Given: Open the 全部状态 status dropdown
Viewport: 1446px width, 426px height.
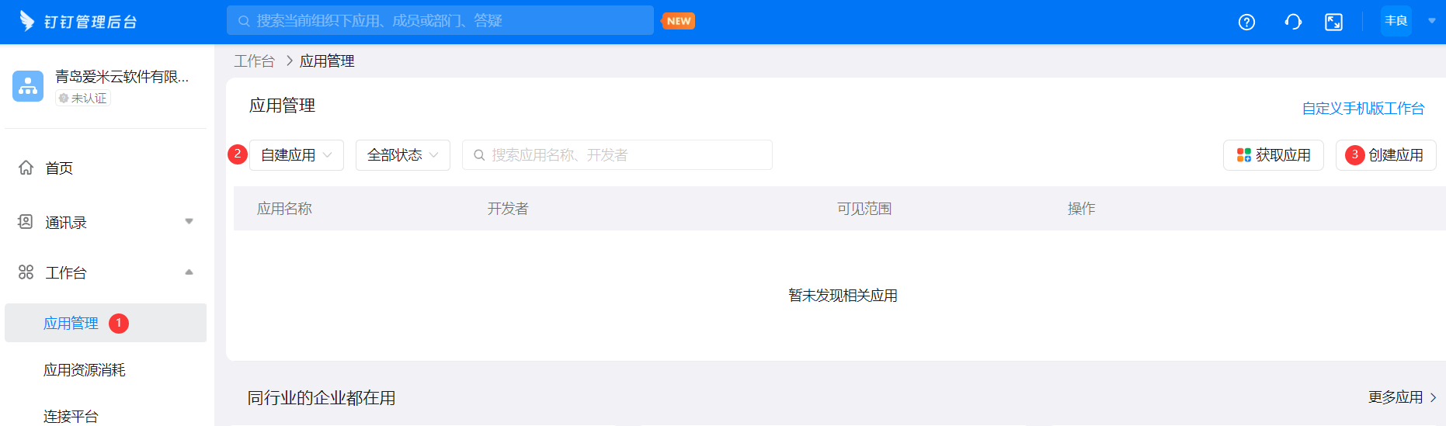Looking at the screenshot, I should pos(402,155).
